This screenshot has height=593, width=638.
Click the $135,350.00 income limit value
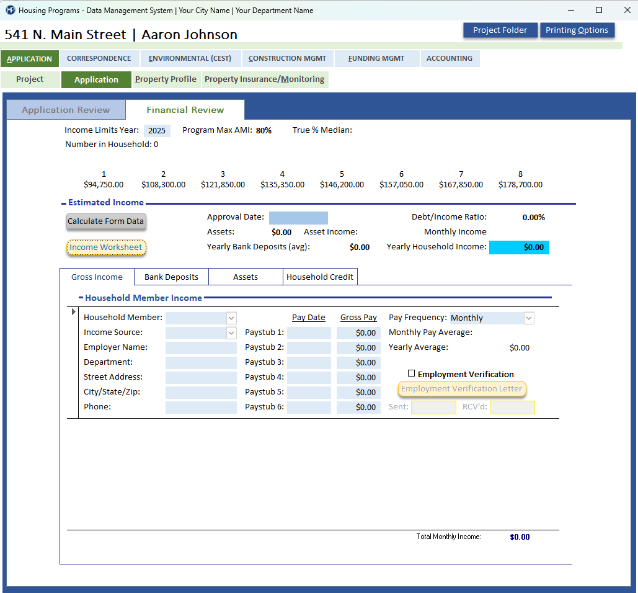point(282,184)
